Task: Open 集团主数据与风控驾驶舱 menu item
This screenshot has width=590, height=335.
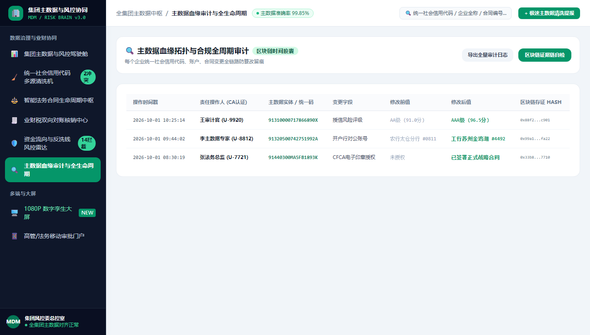Action: (53, 54)
